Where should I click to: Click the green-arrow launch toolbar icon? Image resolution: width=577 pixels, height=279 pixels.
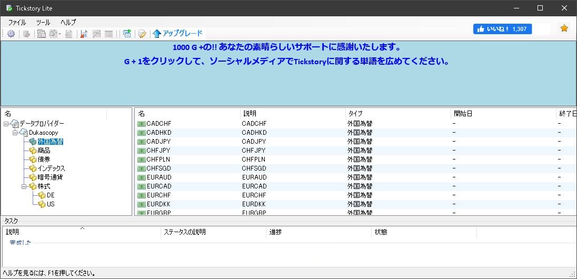pyautogui.click(x=127, y=34)
